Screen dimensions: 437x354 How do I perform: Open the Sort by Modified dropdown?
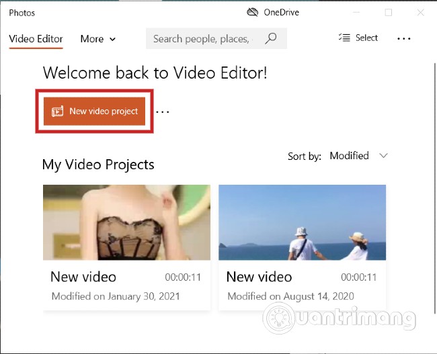click(x=359, y=156)
